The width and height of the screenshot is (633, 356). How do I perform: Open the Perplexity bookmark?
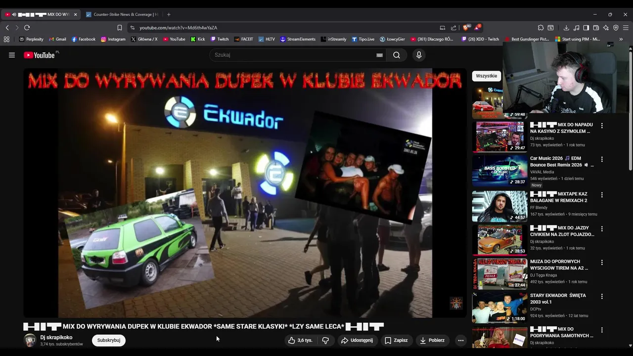point(31,39)
